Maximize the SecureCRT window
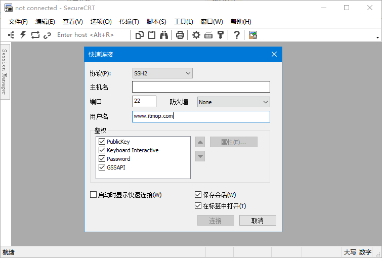This screenshot has height=258, width=382. pos(347,8)
